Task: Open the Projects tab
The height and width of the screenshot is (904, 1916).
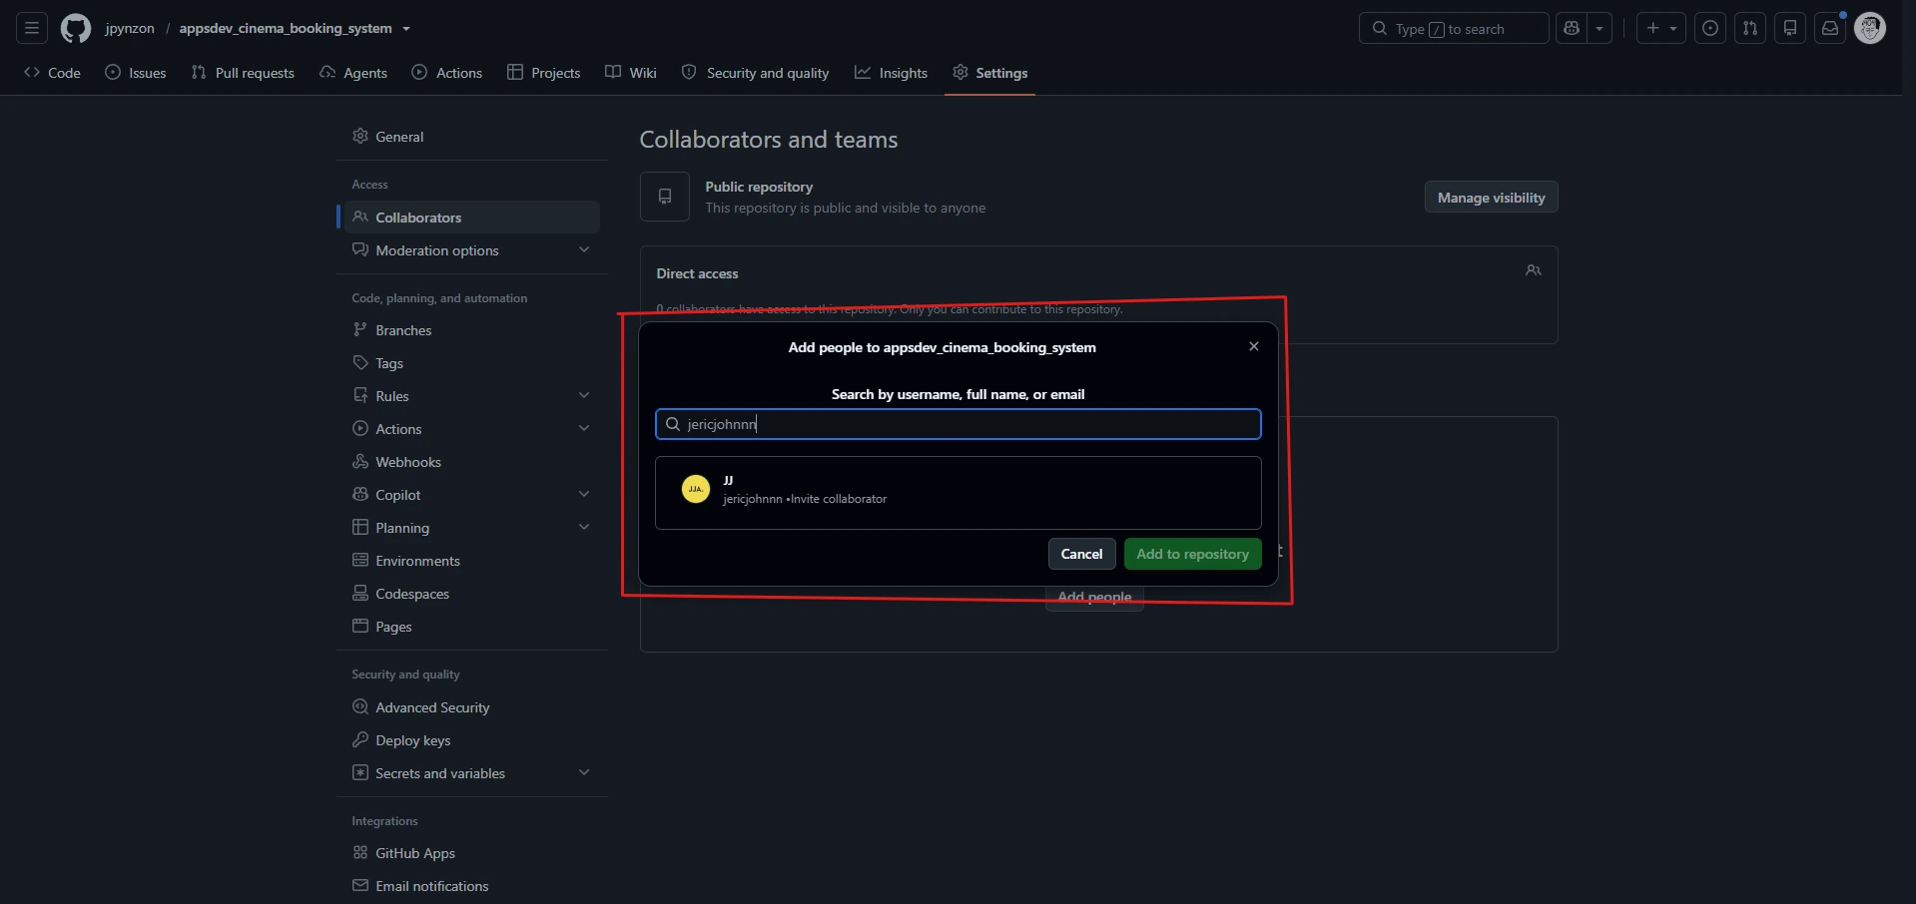Action: 544,73
